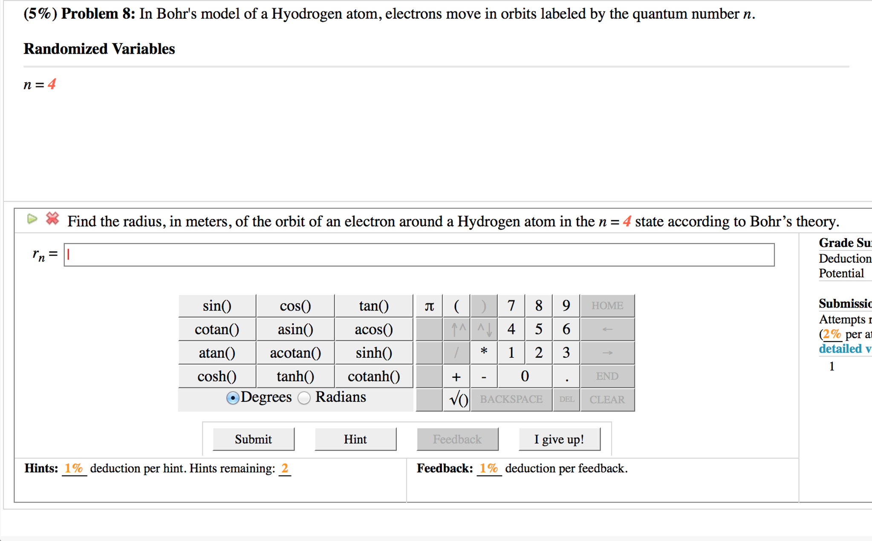Click the multiplication asterisk key
Image resolution: width=872 pixels, height=541 pixels.
[x=484, y=353]
